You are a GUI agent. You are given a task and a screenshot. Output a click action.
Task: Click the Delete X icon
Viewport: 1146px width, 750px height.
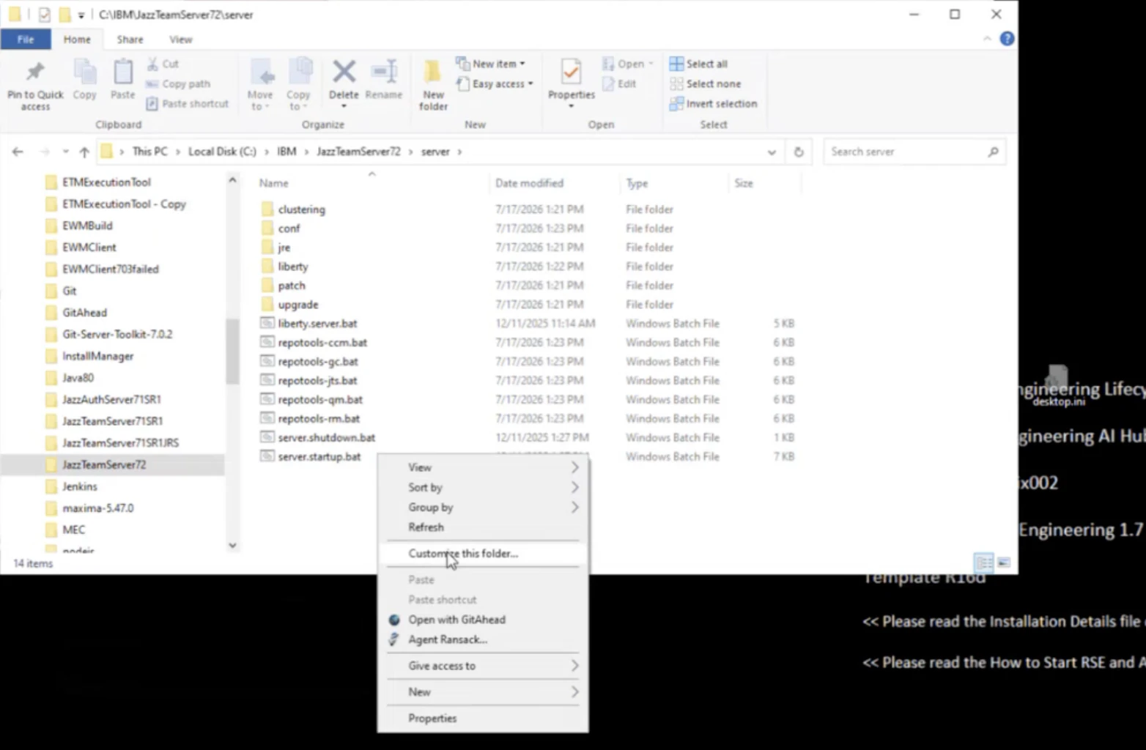pos(344,72)
